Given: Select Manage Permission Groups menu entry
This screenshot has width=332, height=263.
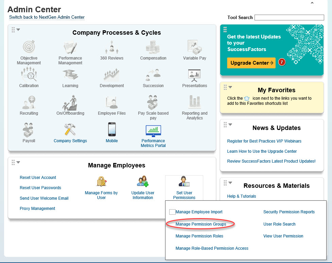Looking at the screenshot, I should [201, 224].
